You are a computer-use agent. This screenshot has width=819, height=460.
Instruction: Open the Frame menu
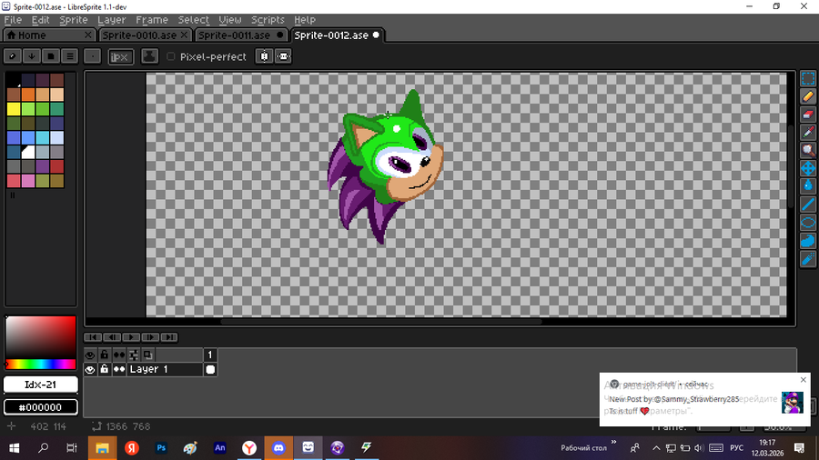click(x=152, y=20)
